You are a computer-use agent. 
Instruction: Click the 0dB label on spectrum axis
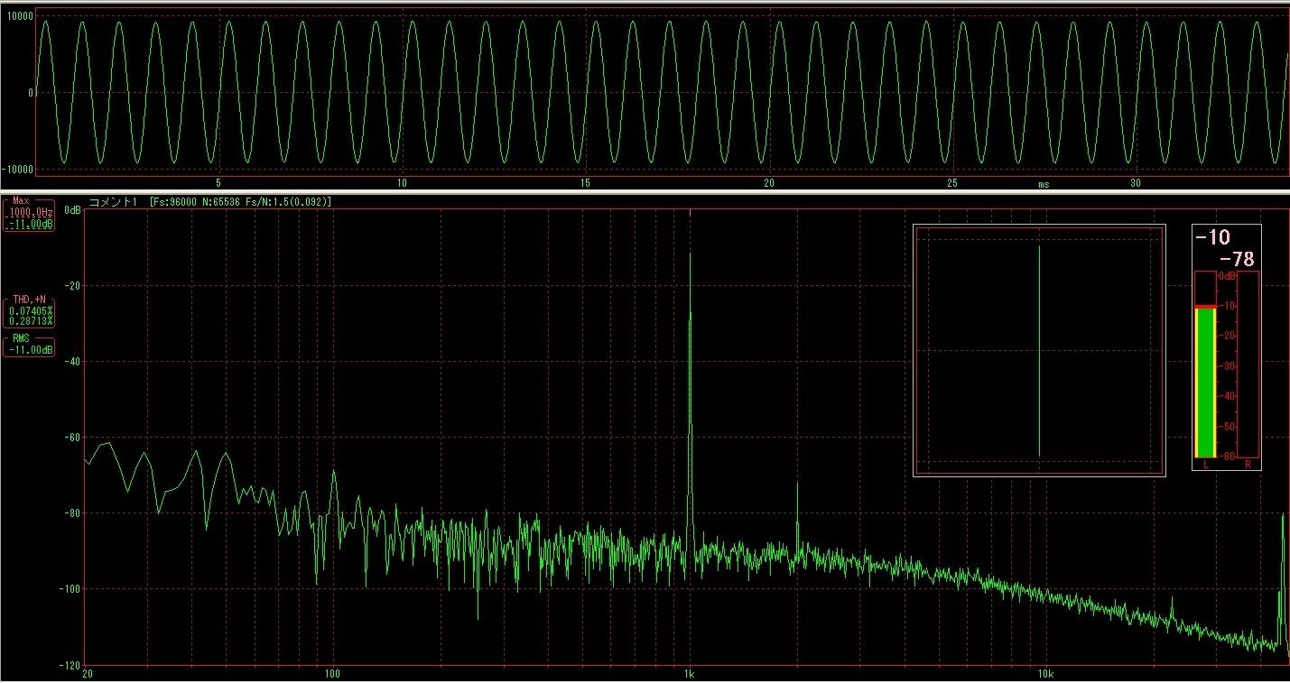click(x=71, y=209)
